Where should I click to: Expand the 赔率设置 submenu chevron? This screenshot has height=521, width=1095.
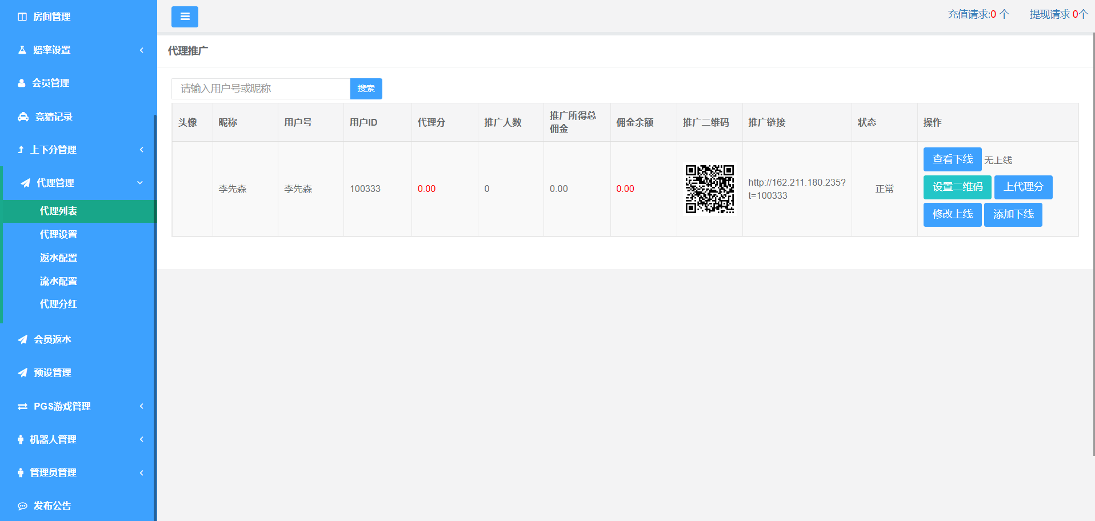(x=141, y=50)
